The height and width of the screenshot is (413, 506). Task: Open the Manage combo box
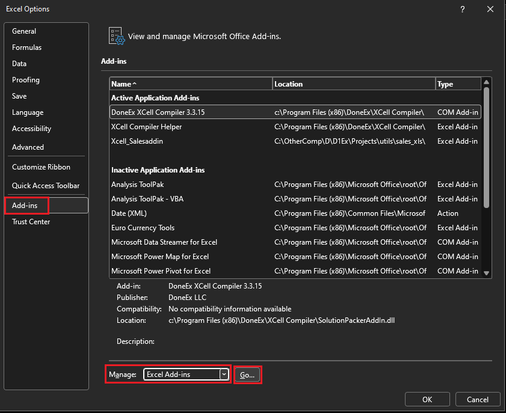186,375
